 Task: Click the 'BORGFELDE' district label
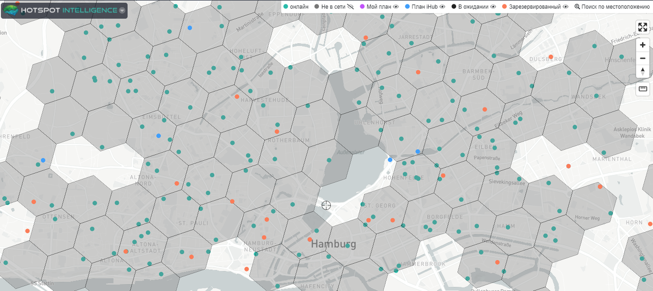(445, 217)
